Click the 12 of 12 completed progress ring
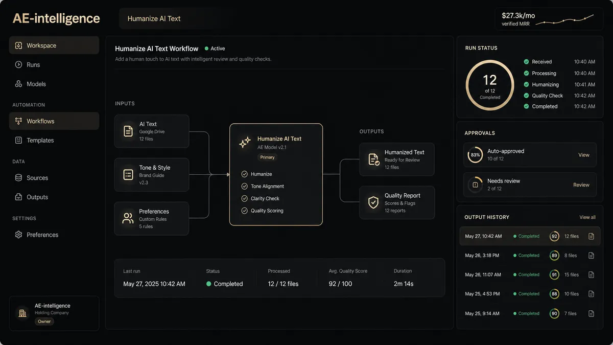This screenshot has height=345, width=613. [x=490, y=86]
